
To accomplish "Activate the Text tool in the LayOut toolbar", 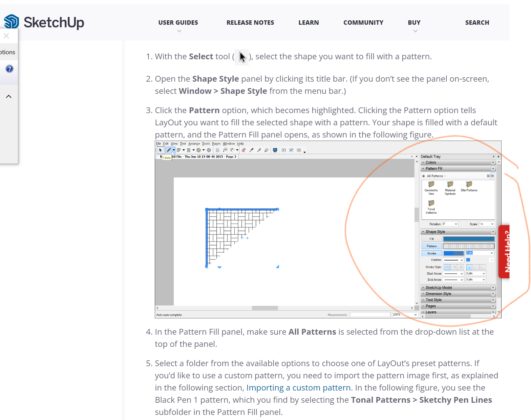I will click(217, 150).
